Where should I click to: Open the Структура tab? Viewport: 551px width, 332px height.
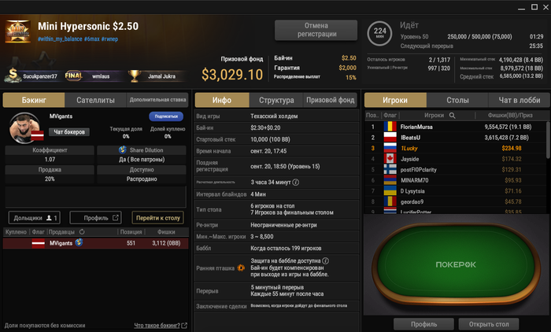coord(276,100)
